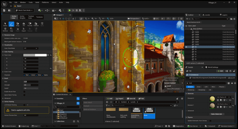The image size is (238, 129).
Task: Reset alpha channel value arrow
Action: click(51, 69)
